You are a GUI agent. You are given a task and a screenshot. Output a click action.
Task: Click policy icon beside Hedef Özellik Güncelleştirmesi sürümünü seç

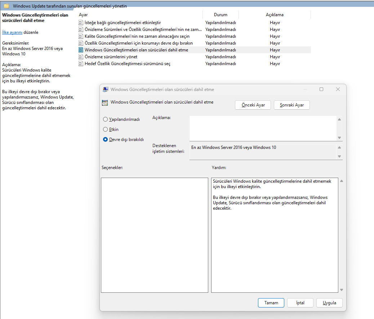[x=81, y=64]
